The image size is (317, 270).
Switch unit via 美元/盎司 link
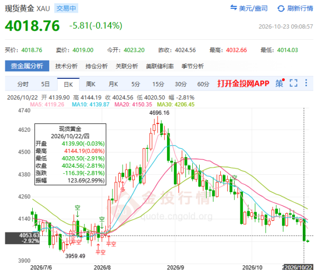pos(253,8)
